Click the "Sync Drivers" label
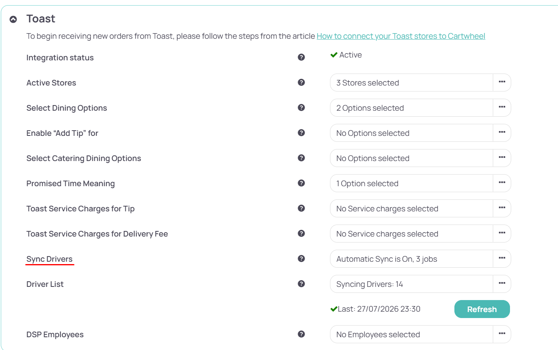 pos(50,259)
